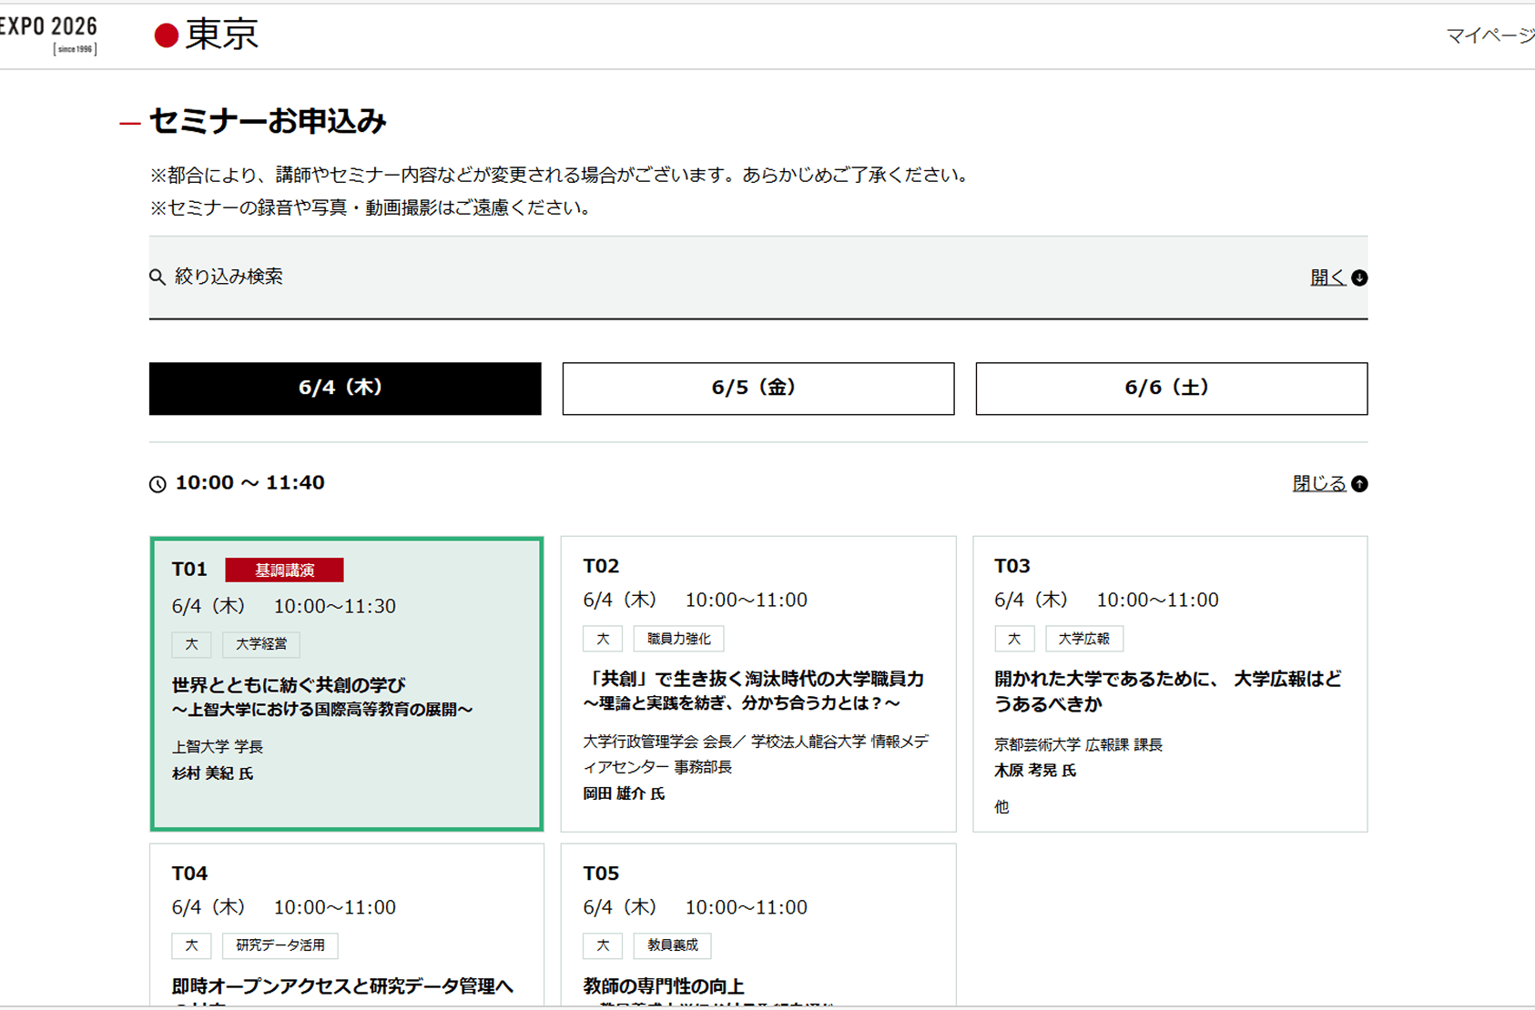Click the 職員力強化 tag on T02
1535x1010 pixels.
tap(678, 639)
